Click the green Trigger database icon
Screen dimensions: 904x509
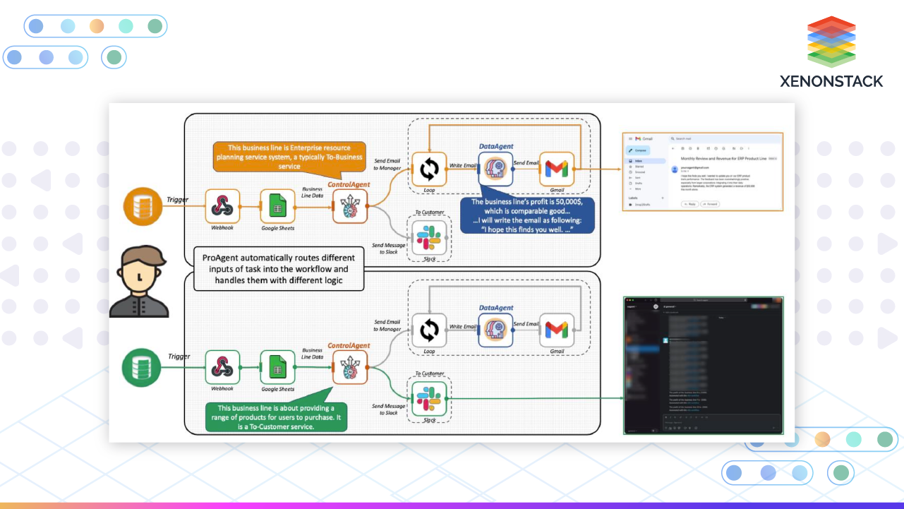click(x=142, y=368)
